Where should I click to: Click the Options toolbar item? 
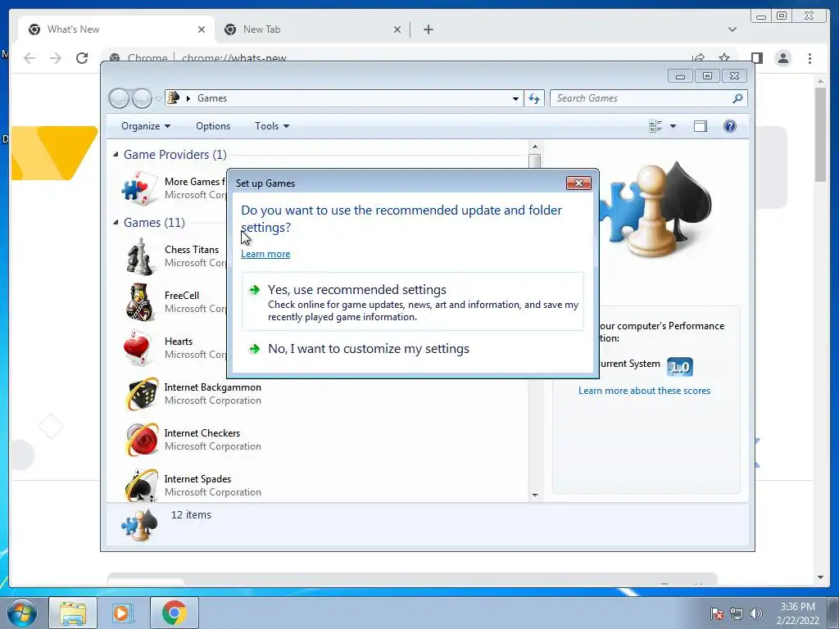213,126
